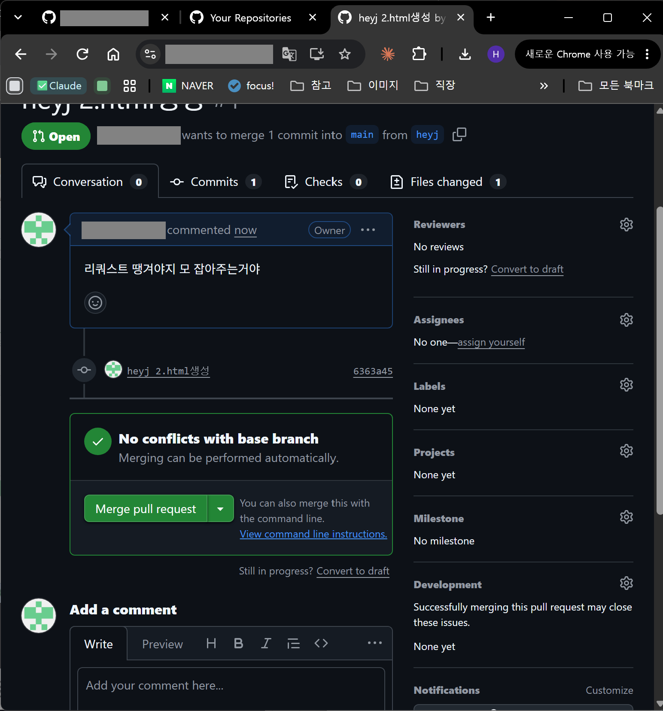Open commit 6363a45 link

pyautogui.click(x=373, y=371)
